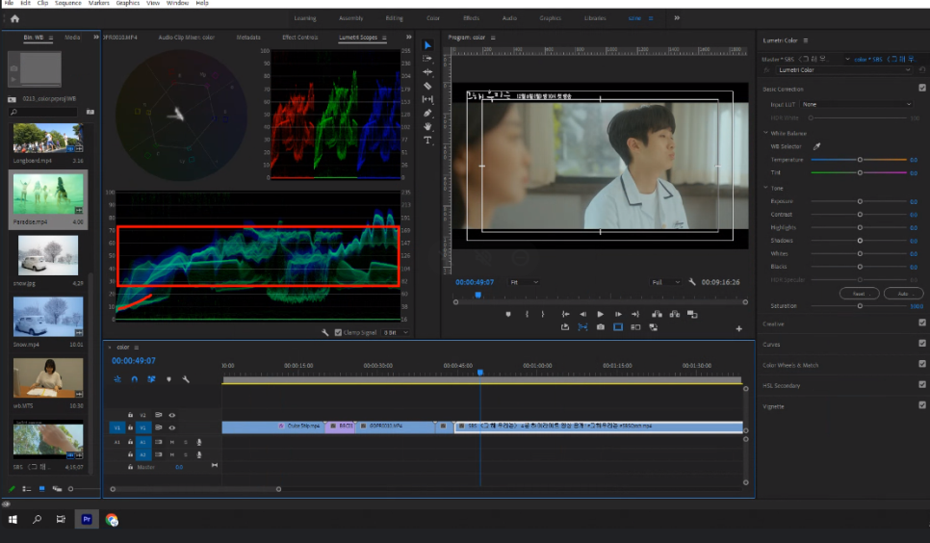
Task: Click the Lift button in Program monitor
Action: [657, 314]
